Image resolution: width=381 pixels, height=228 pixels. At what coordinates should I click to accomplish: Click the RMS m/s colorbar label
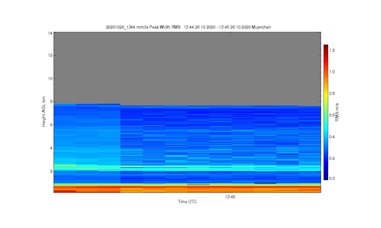[x=337, y=112]
